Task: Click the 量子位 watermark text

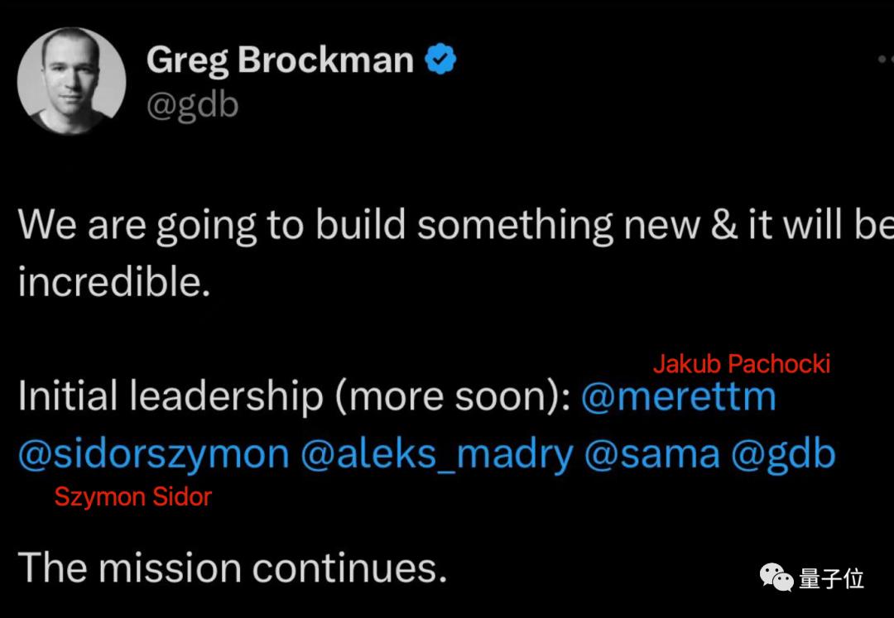Action: [x=832, y=578]
